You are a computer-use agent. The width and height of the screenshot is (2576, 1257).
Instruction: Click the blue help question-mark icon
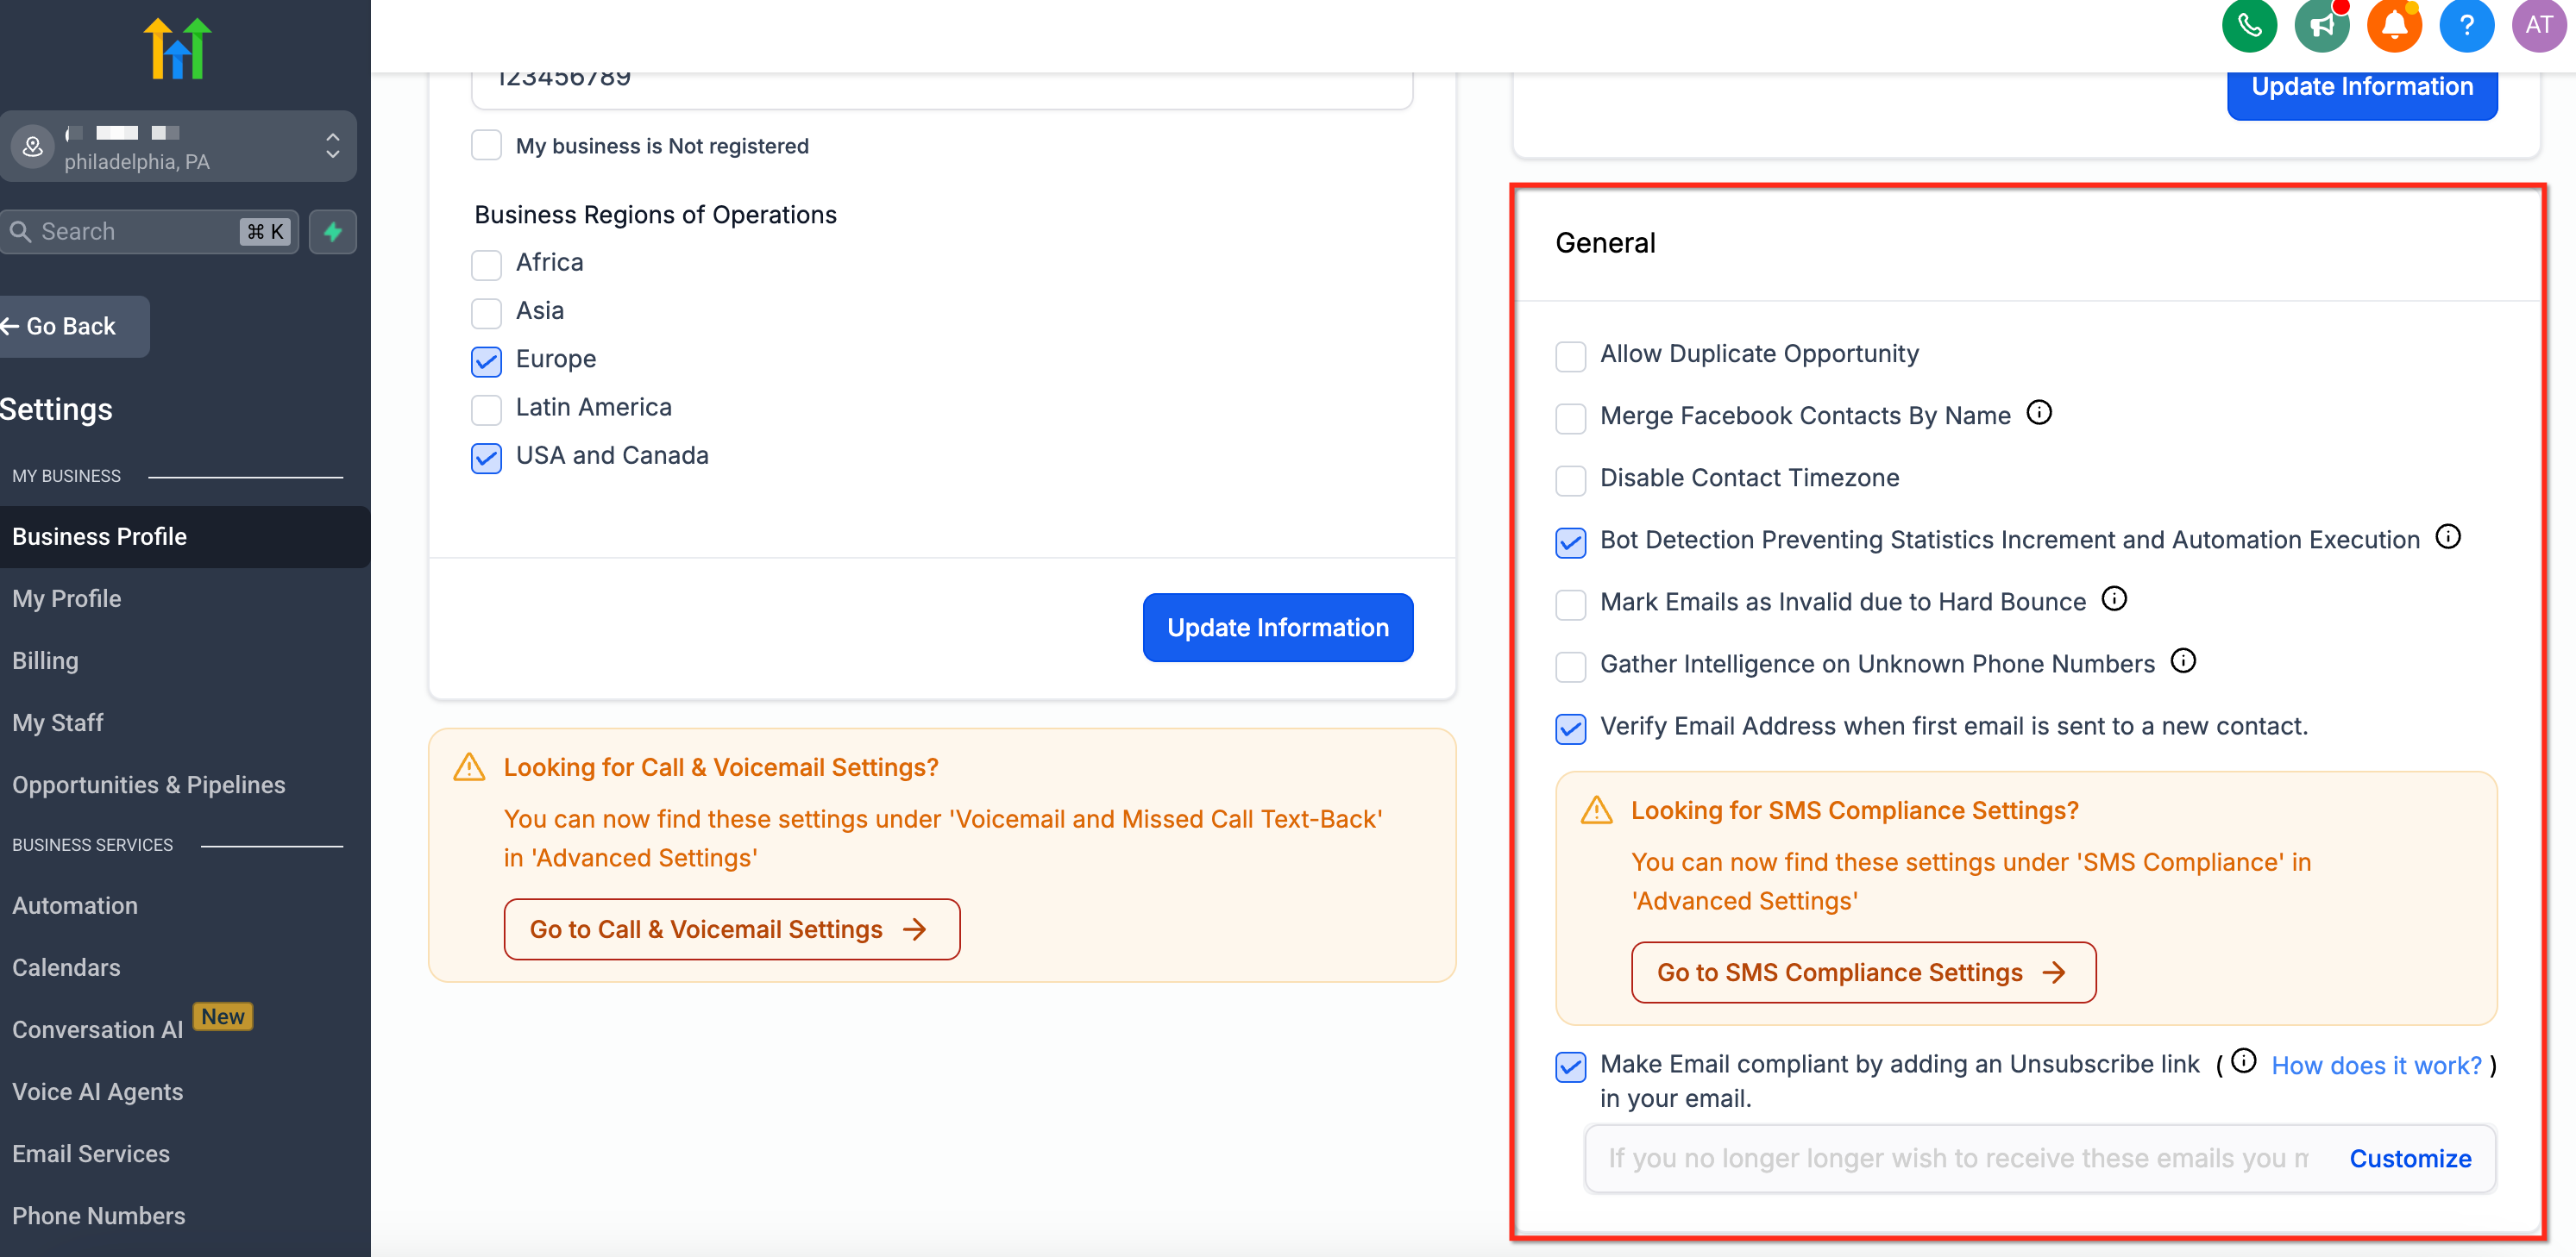2466,25
